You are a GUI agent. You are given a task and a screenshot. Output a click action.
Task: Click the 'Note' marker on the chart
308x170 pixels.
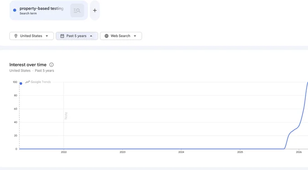[x=66, y=116]
